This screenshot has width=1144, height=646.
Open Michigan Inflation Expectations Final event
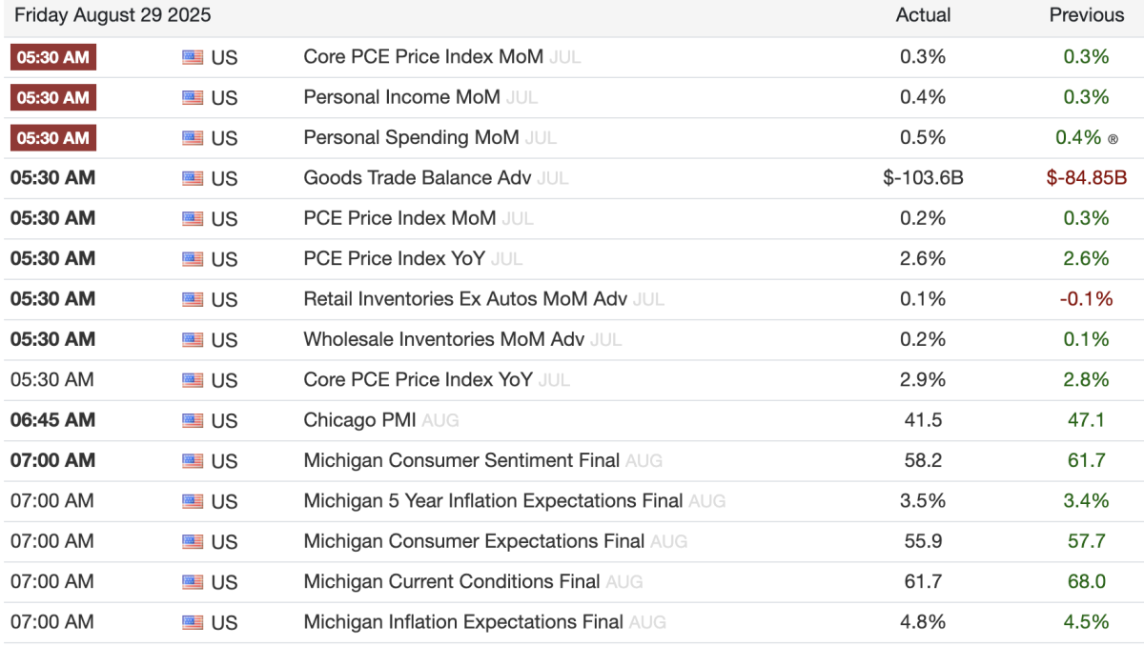pos(462,622)
